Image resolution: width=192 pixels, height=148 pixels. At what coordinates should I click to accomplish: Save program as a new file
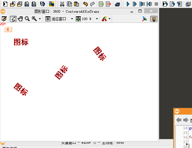34,4
